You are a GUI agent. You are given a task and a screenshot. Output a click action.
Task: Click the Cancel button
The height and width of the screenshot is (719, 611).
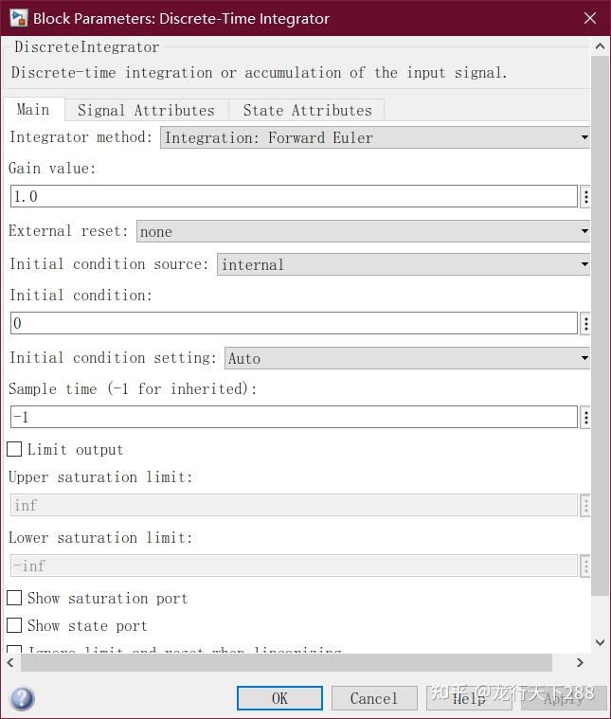374,698
